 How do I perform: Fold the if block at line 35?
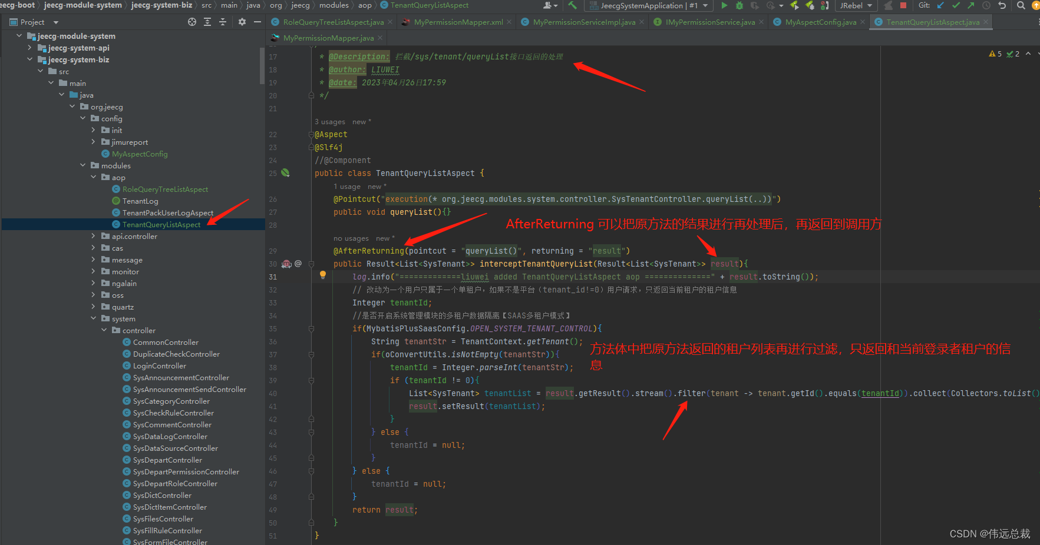(x=311, y=328)
